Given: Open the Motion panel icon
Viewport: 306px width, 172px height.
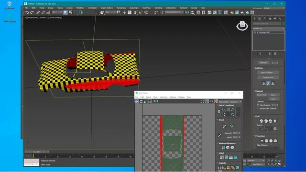Looking at the screenshot, I should [x=270, y=19].
